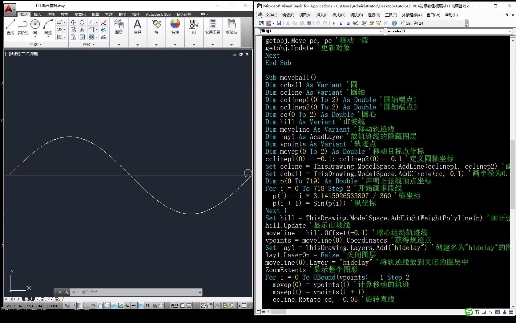516x323 pixels.
Task: Save the project using the VBA Save icon
Action: pyautogui.click(x=279, y=23)
